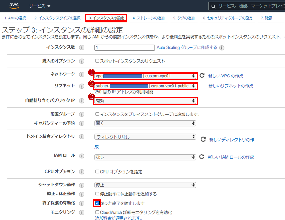The width and height of the screenshot is (285, 220).
Task: Click the AWS logo icon
Action: coord(14,6)
